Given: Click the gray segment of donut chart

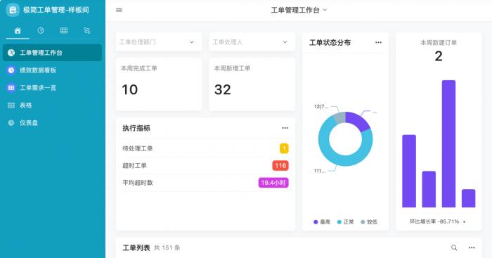Looking at the screenshot, I should point(339,117).
